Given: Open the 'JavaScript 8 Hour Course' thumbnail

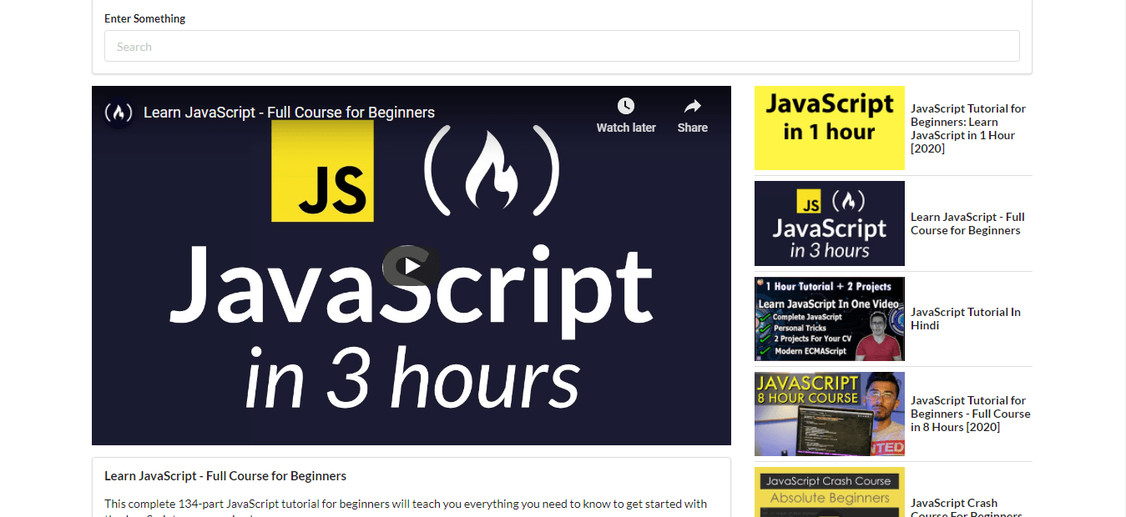Looking at the screenshot, I should click(830, 414).
